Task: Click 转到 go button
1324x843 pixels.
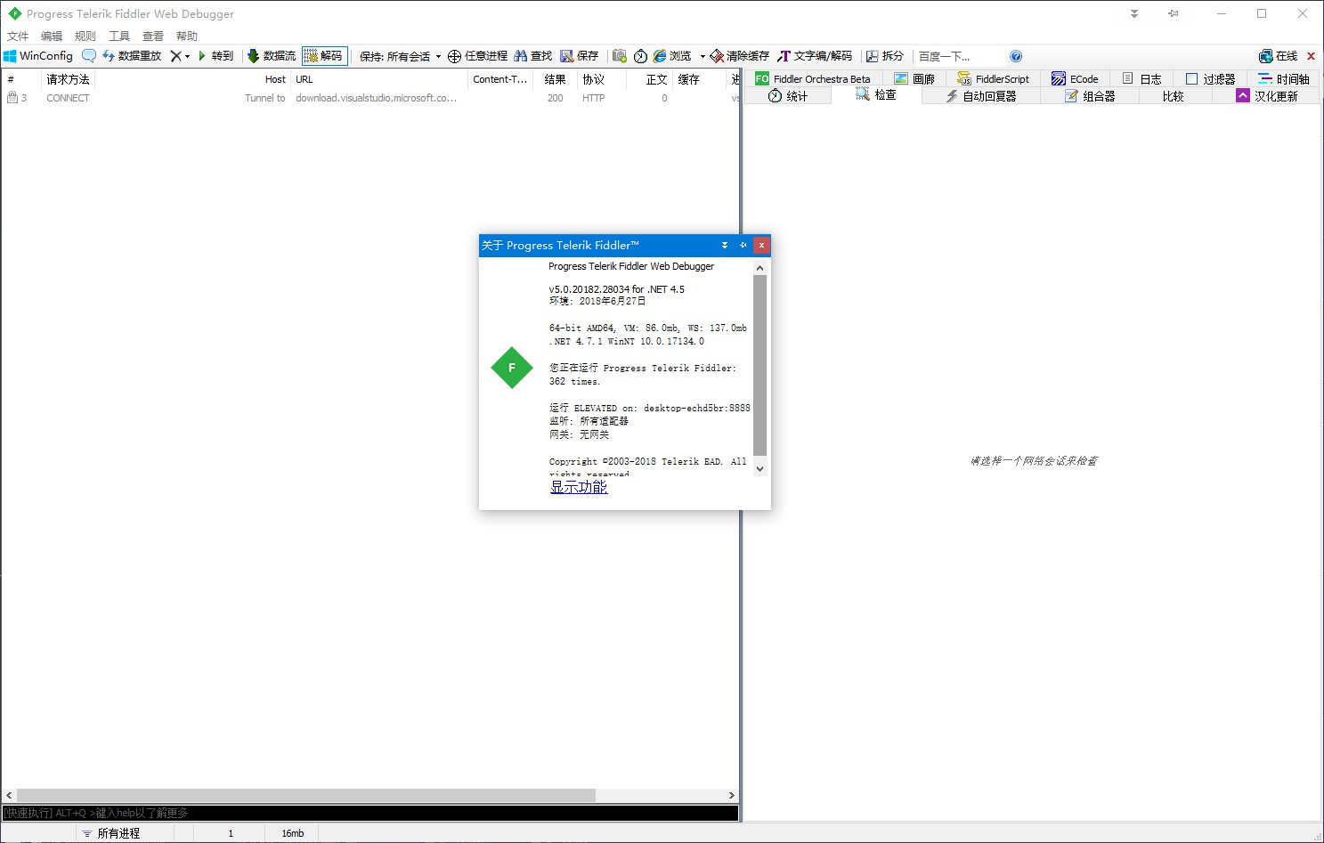Action: click(x=215, y=56)
